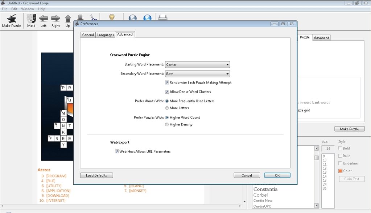Shift the puzzle with the Left arrow icon
Image resolution: width=371 pixels, height=213 pixels.
tap(43, 18)
